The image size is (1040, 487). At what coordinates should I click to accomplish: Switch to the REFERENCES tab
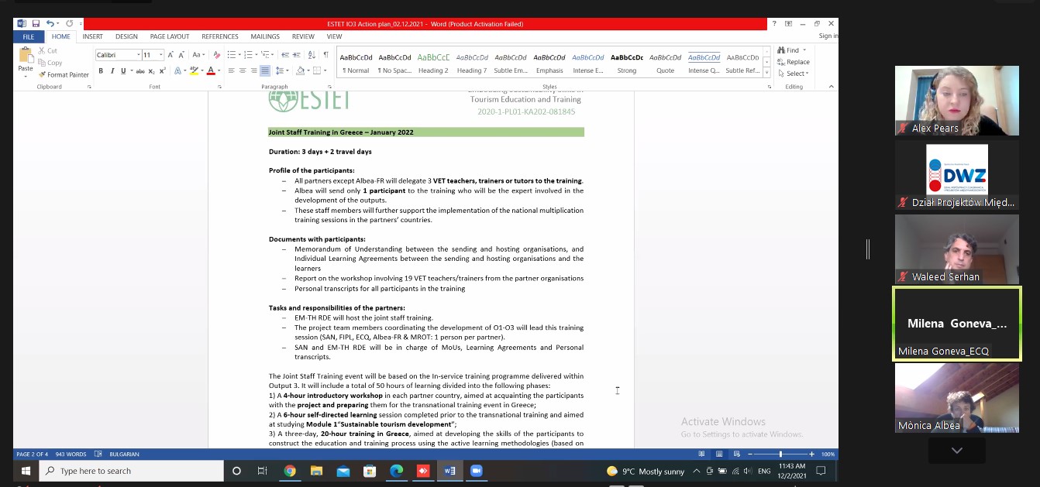(220, 36)
